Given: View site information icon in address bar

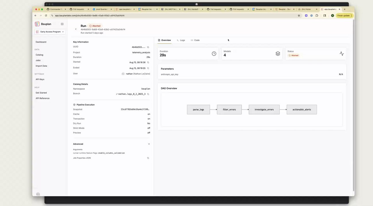Looking at the screenshot, I should tap(52, 15).
